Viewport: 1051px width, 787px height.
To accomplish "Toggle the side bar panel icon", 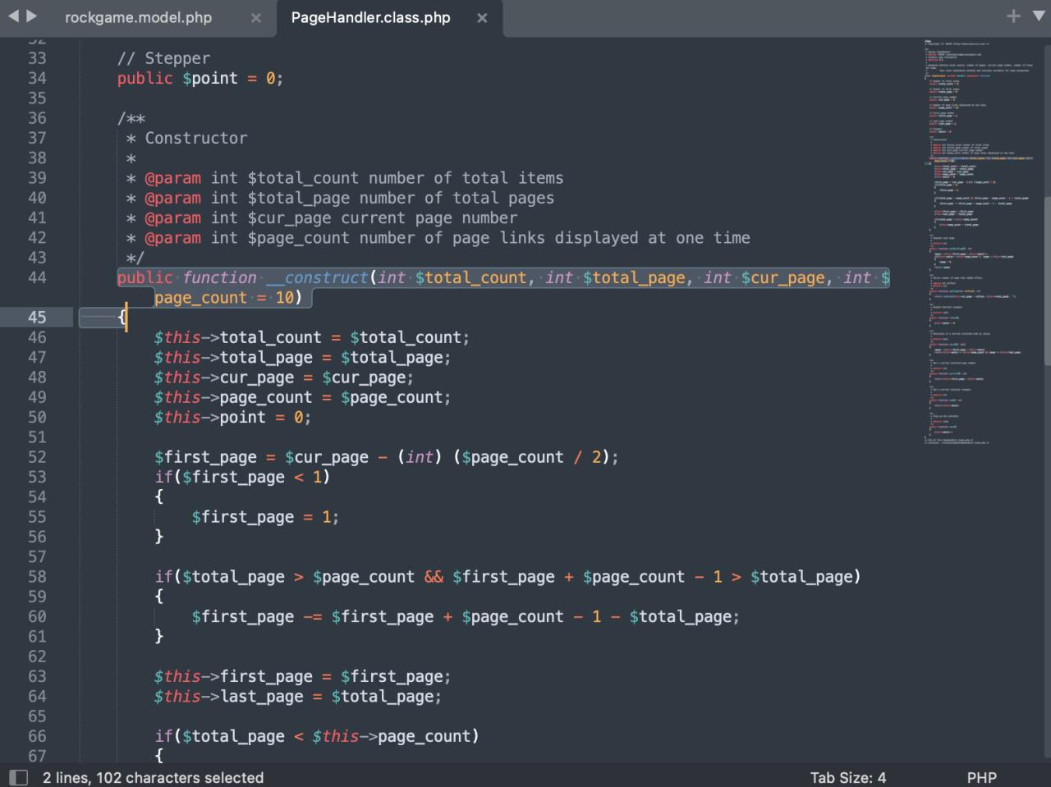I will point(18,777).
